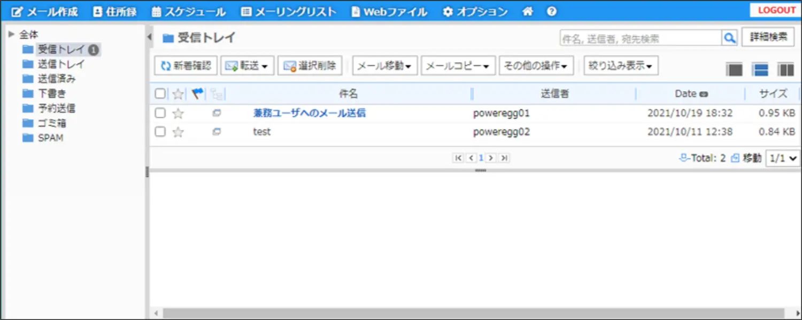This screenshot has height=320, width=802.
Task: Check the box for test email
Action: [x=160, y=132]
